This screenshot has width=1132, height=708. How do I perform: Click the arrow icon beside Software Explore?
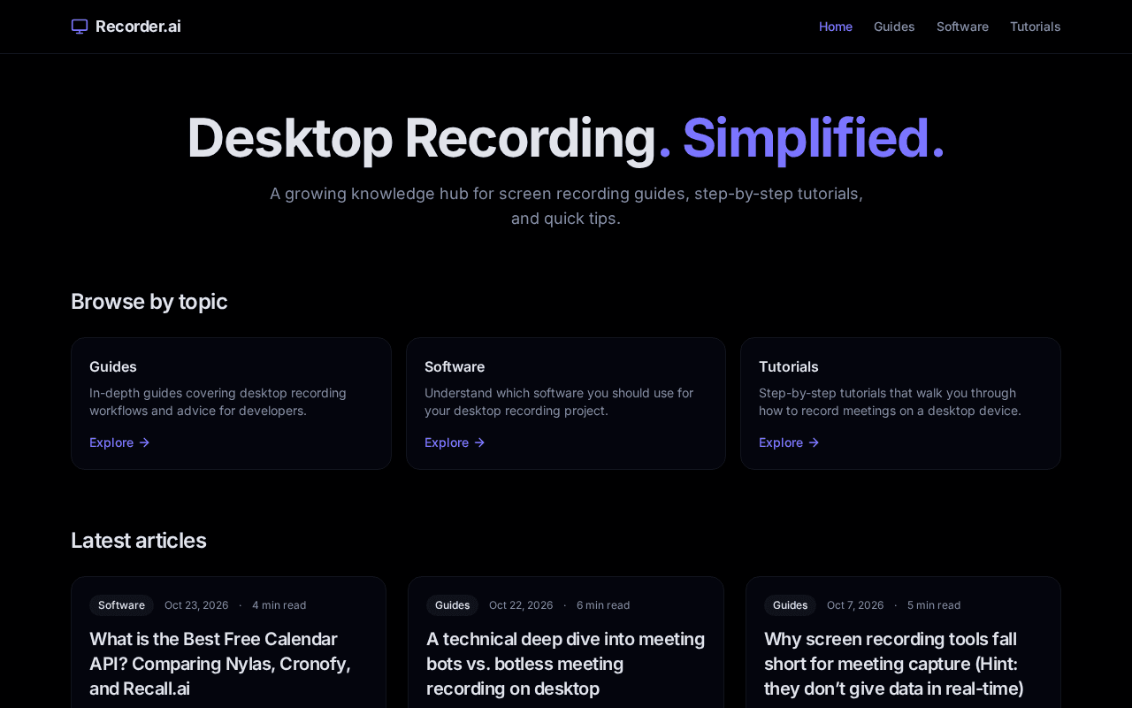[479, 442]
